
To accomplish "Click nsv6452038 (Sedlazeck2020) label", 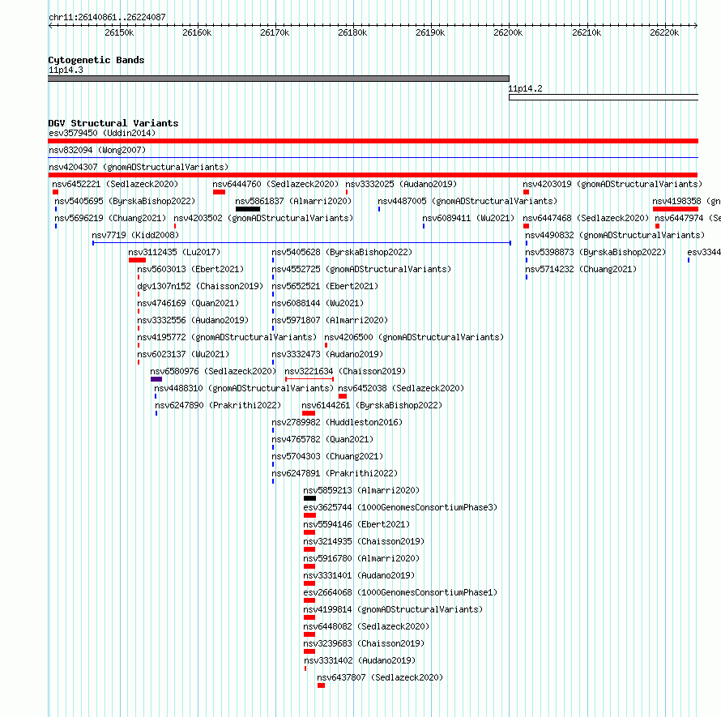I will pos(401,388).
